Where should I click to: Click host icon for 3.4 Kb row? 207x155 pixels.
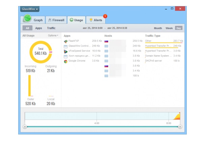(106, 71)
